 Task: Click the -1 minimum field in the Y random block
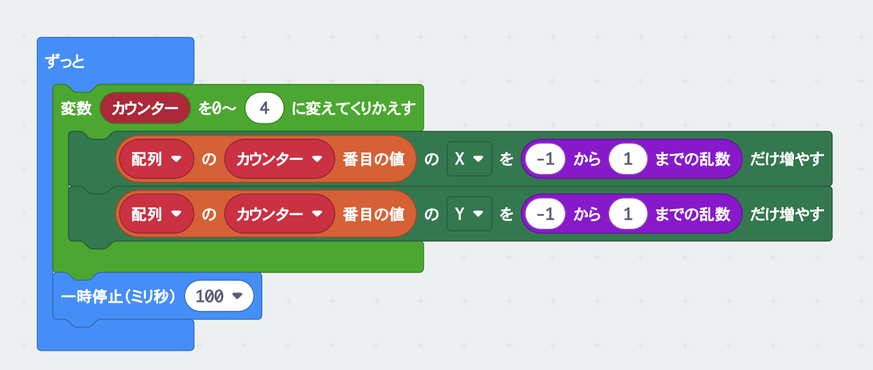544,214
